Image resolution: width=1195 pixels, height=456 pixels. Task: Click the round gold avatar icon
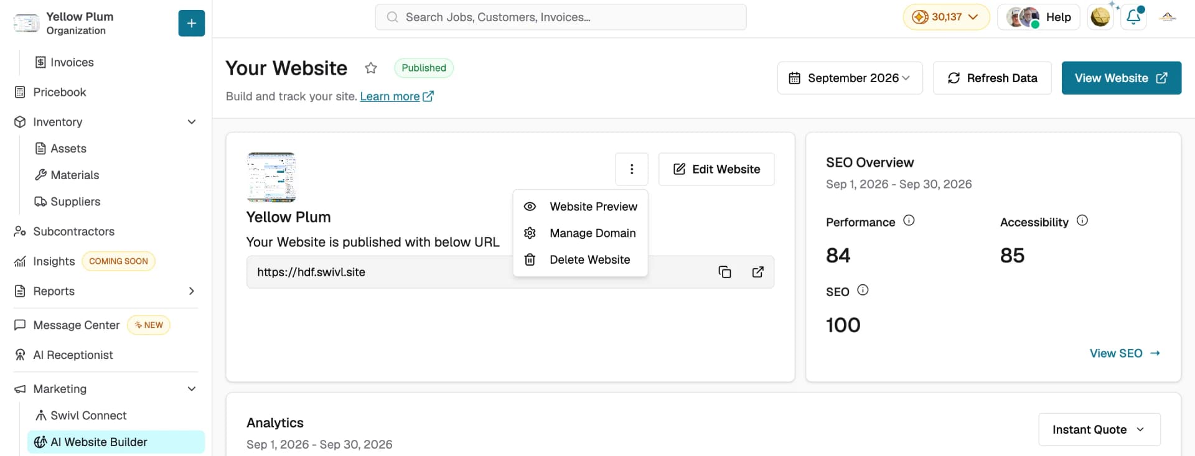[1100, 17]
